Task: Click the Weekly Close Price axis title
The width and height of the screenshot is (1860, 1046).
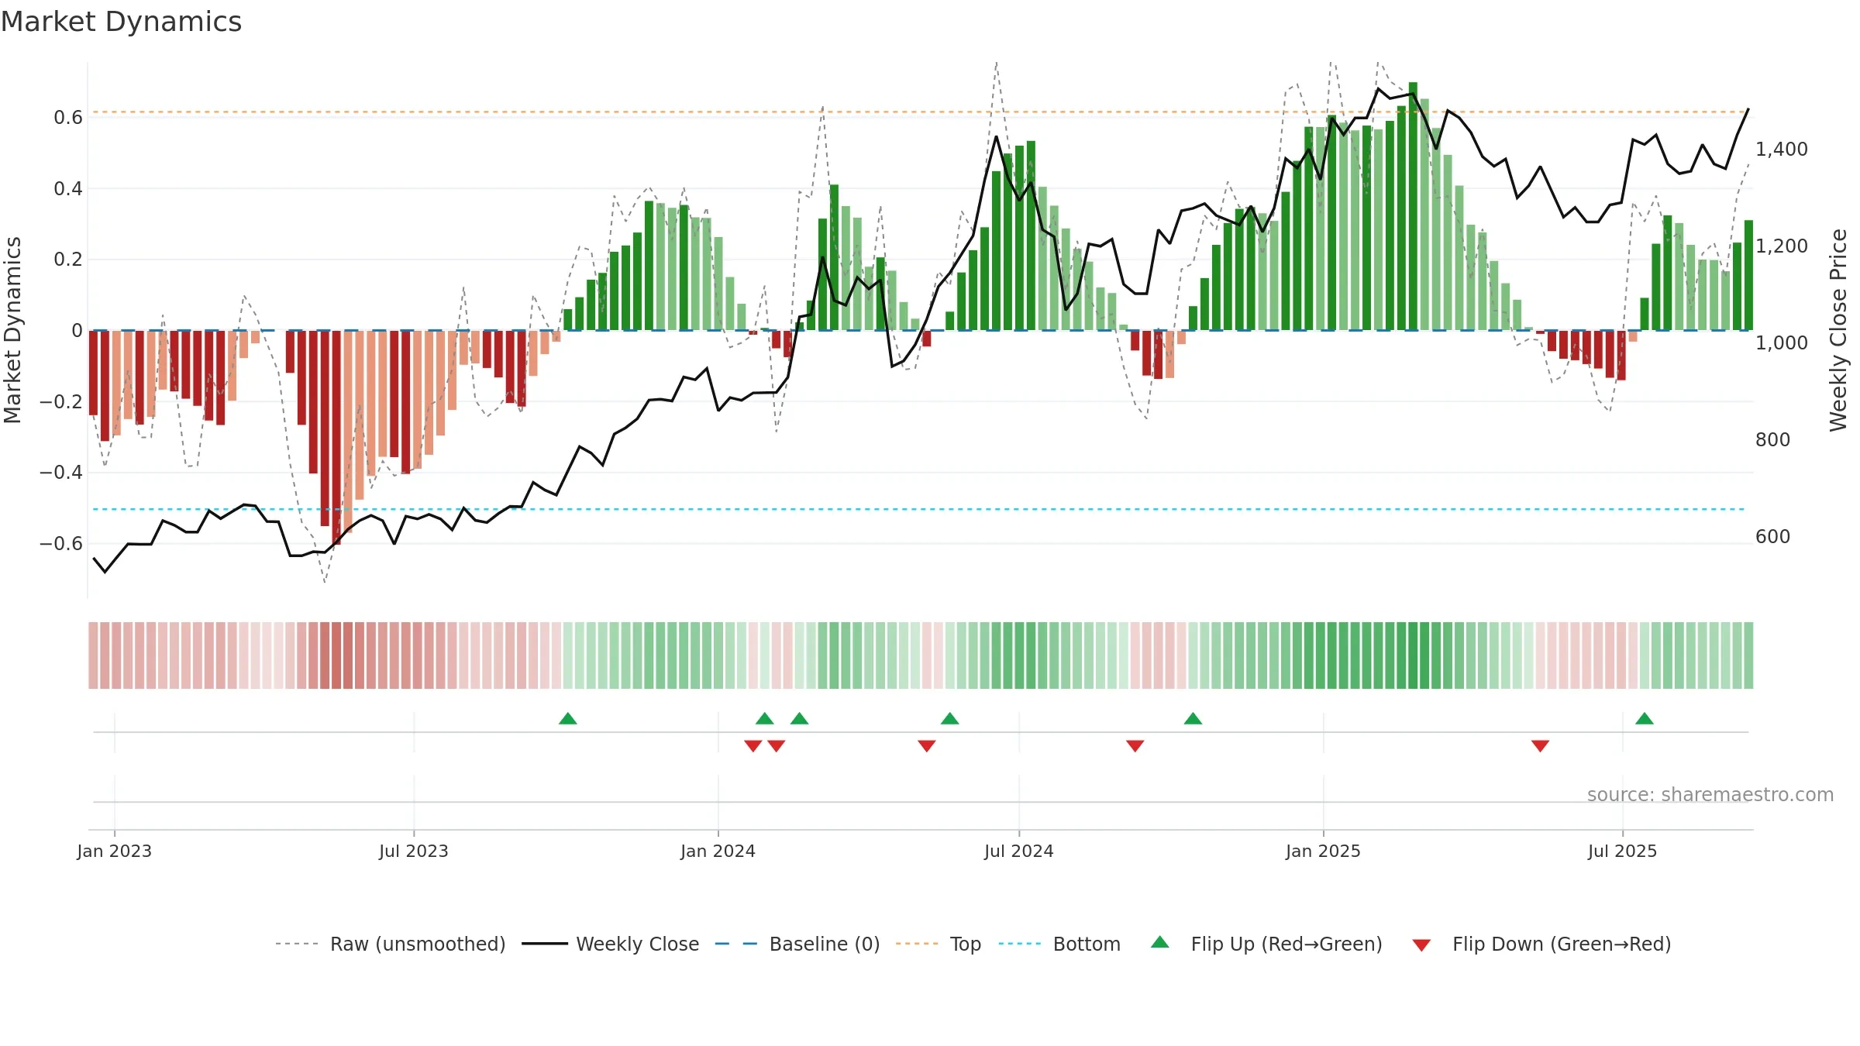Action: pos(1838,330)
